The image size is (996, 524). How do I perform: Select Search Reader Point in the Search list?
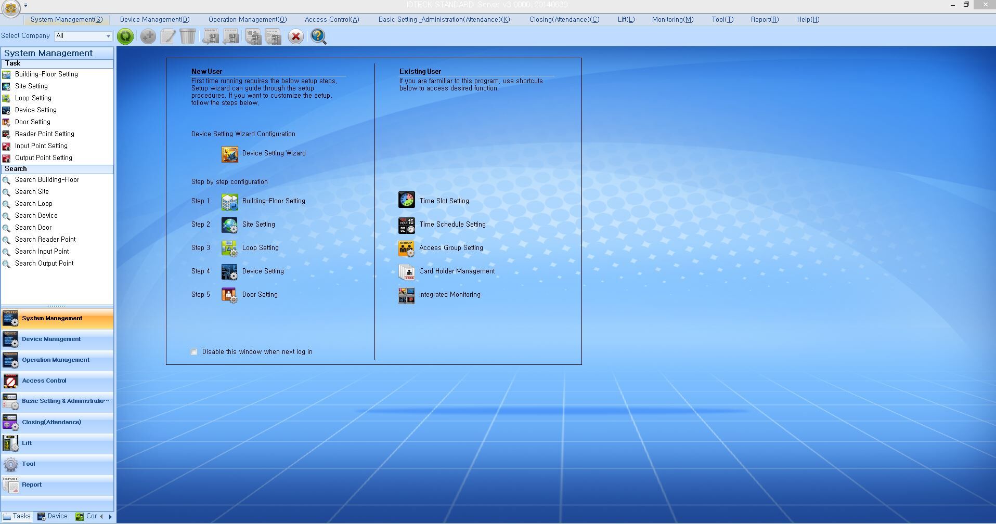[x=45, y=239]
